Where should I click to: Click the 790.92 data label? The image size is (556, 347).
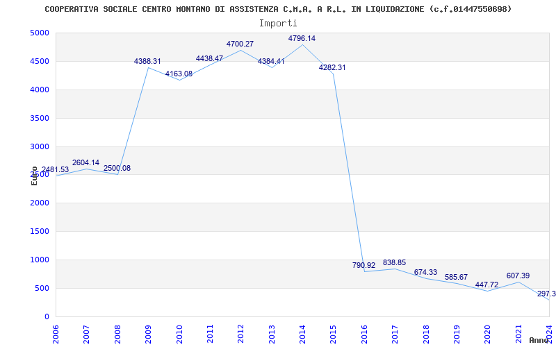pyautogui.click(x=363, y=265)
